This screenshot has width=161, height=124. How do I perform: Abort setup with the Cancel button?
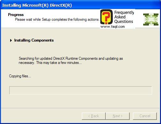click(145, 116)
